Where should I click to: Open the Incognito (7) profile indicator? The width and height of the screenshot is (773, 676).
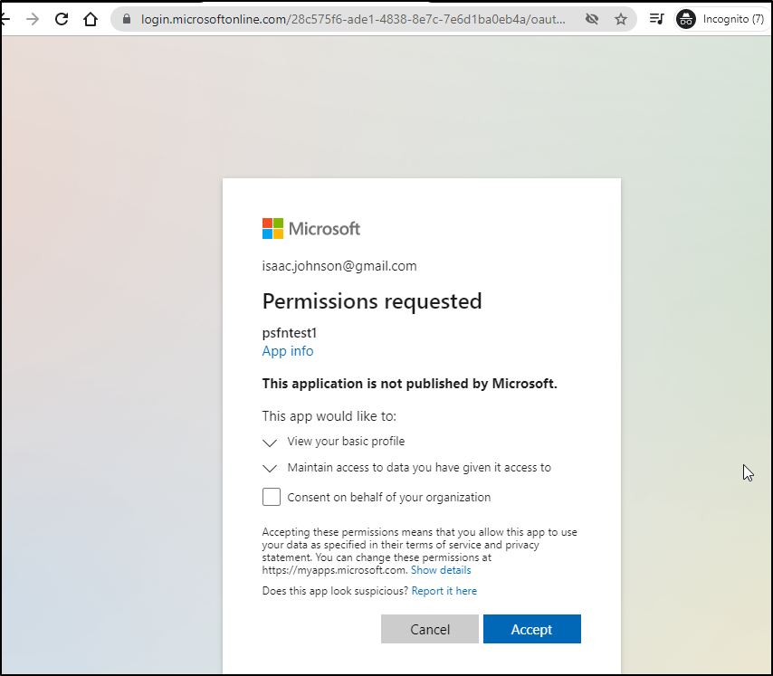pyautogui.click(x=721, y=19)
